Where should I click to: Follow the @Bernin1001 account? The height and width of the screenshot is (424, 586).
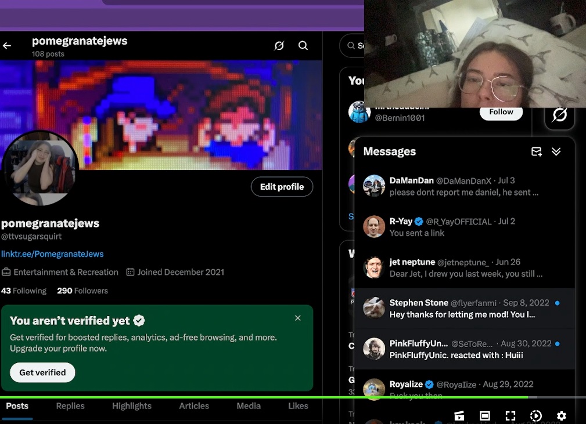point(501,113)
